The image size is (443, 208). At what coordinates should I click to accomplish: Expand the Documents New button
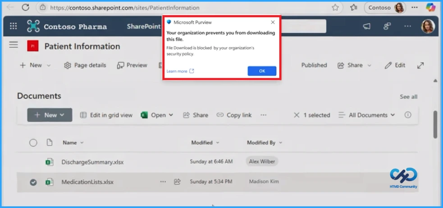pyautogui.click(x=50, y=115)
